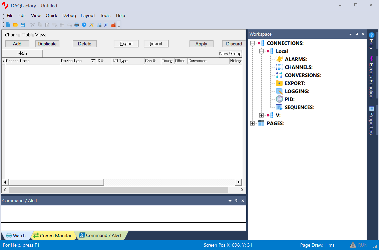Select LOGGING in the Workspace tree

pyautogui.click(x=297, y=91)
